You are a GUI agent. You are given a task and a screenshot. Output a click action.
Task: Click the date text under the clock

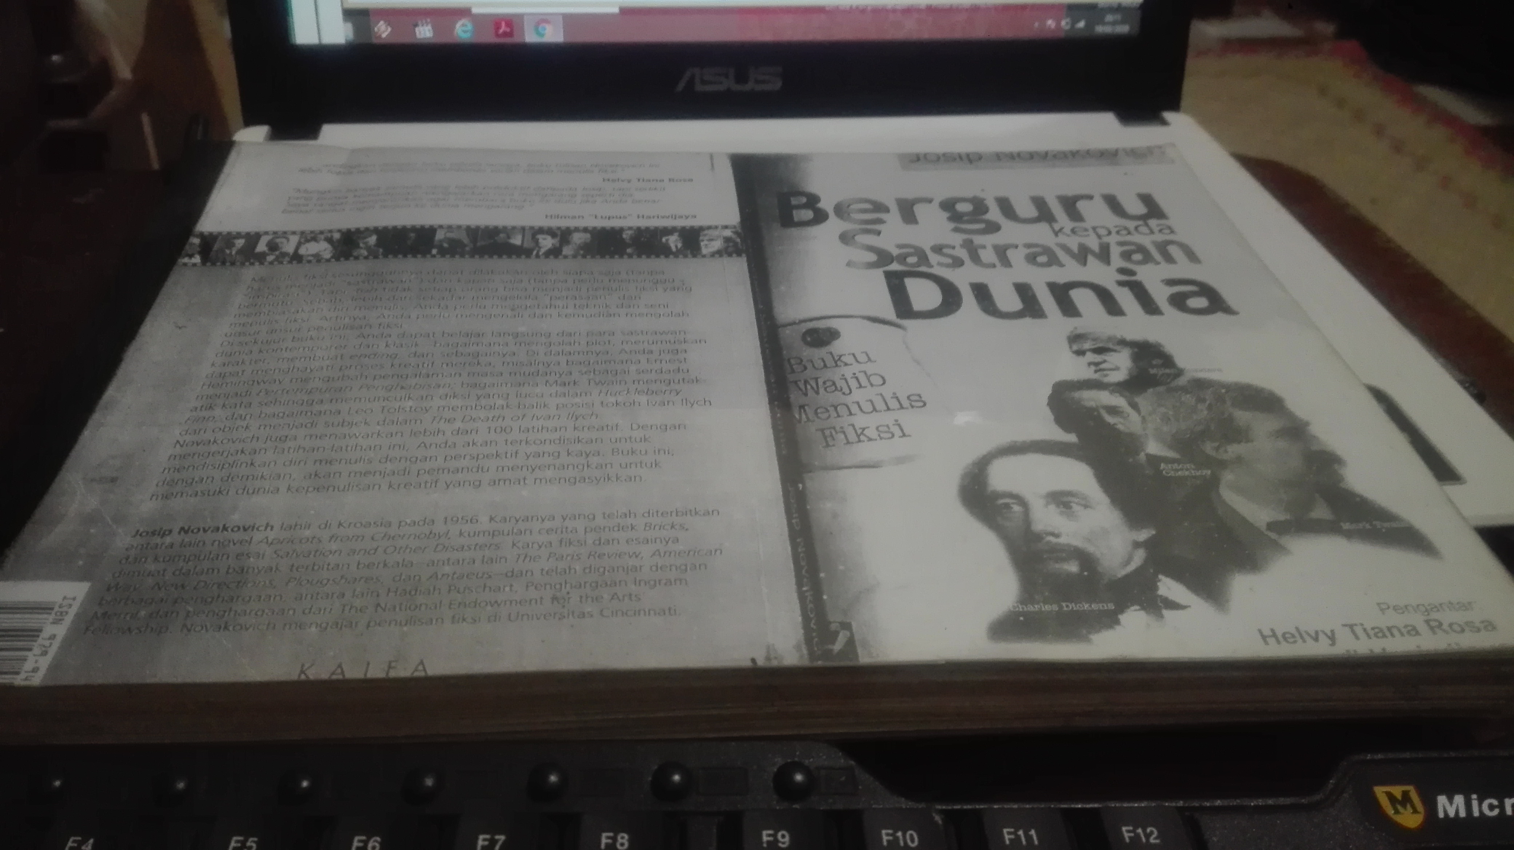(x=1113, y=29)
